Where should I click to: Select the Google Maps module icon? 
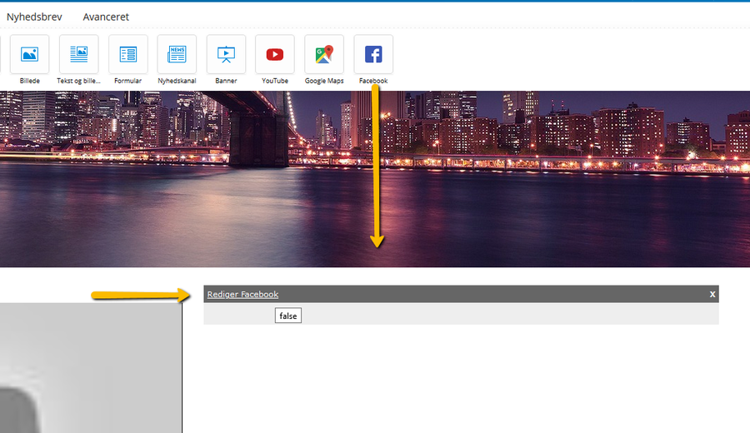[324, 54]
